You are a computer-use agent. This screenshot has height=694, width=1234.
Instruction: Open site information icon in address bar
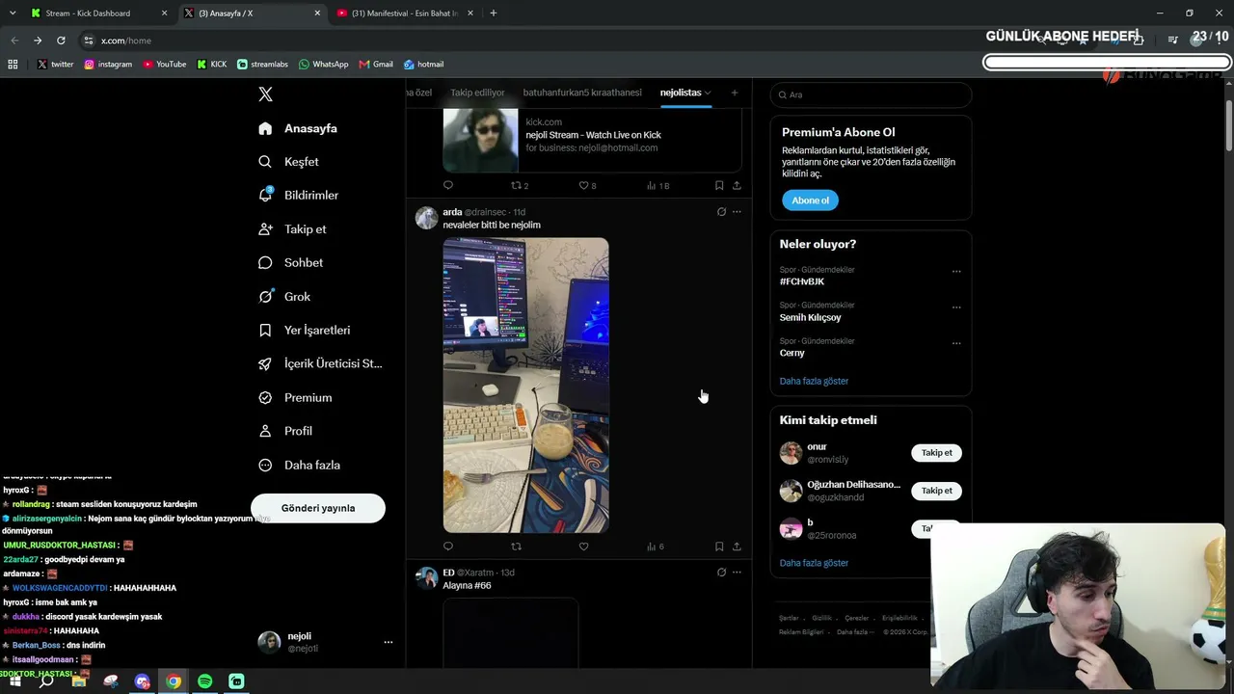pyautogui.click(x=89, y=40)
